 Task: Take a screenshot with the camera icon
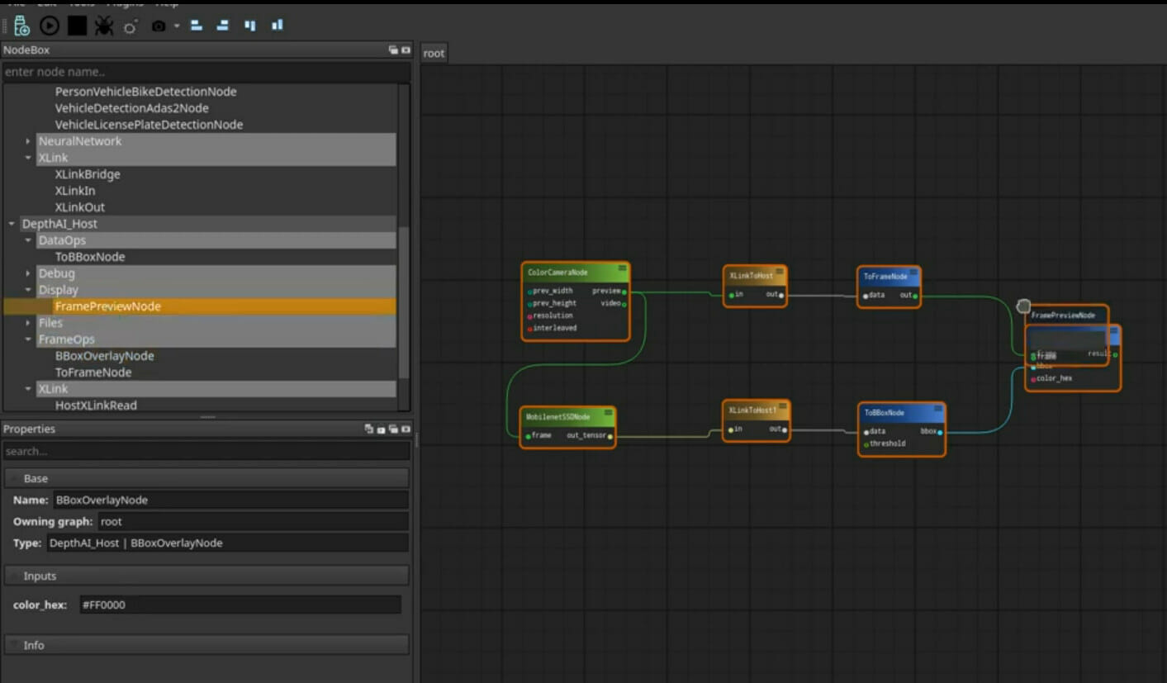click(x=159, y=26)
